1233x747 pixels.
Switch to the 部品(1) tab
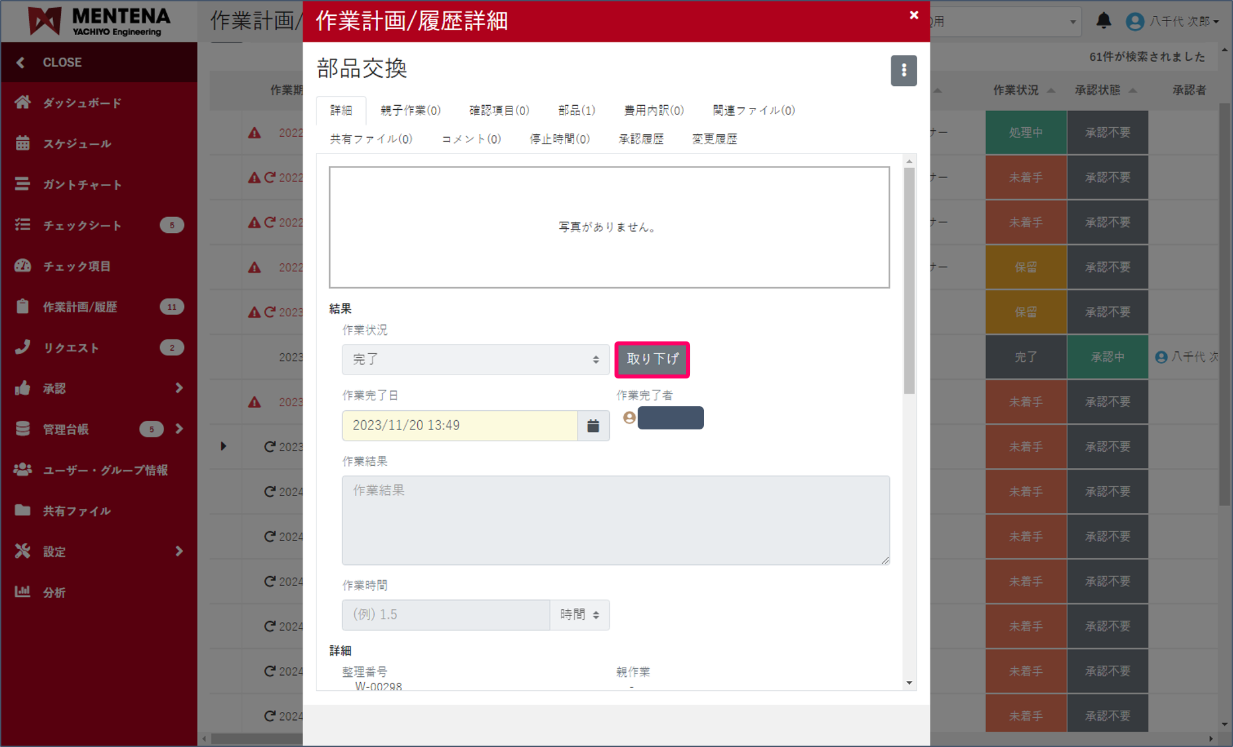point(576,110)
